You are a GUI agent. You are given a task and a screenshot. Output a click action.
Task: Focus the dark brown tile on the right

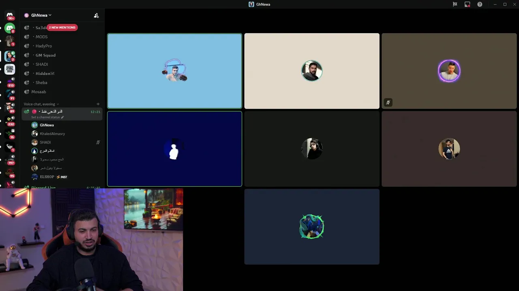[x=449, y=149]
